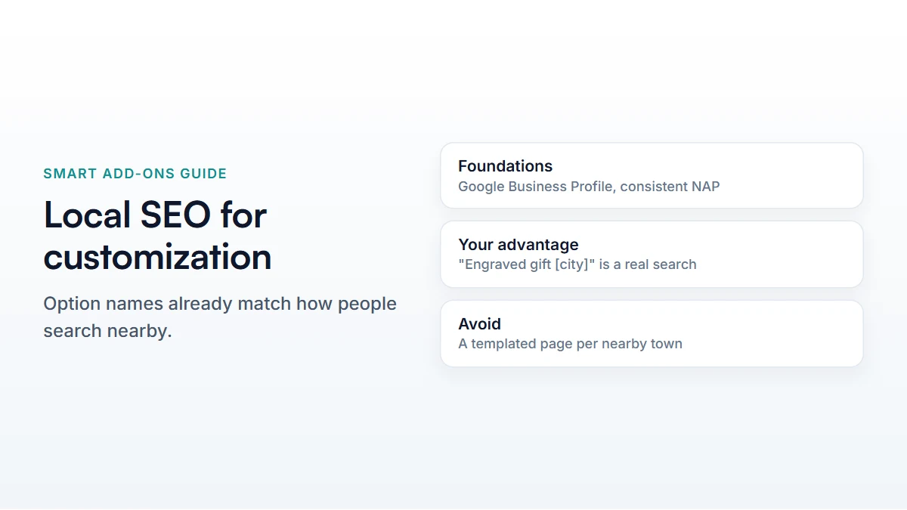
Task: Click the word 'customization' in the heading
Action: tap(157, 257)
